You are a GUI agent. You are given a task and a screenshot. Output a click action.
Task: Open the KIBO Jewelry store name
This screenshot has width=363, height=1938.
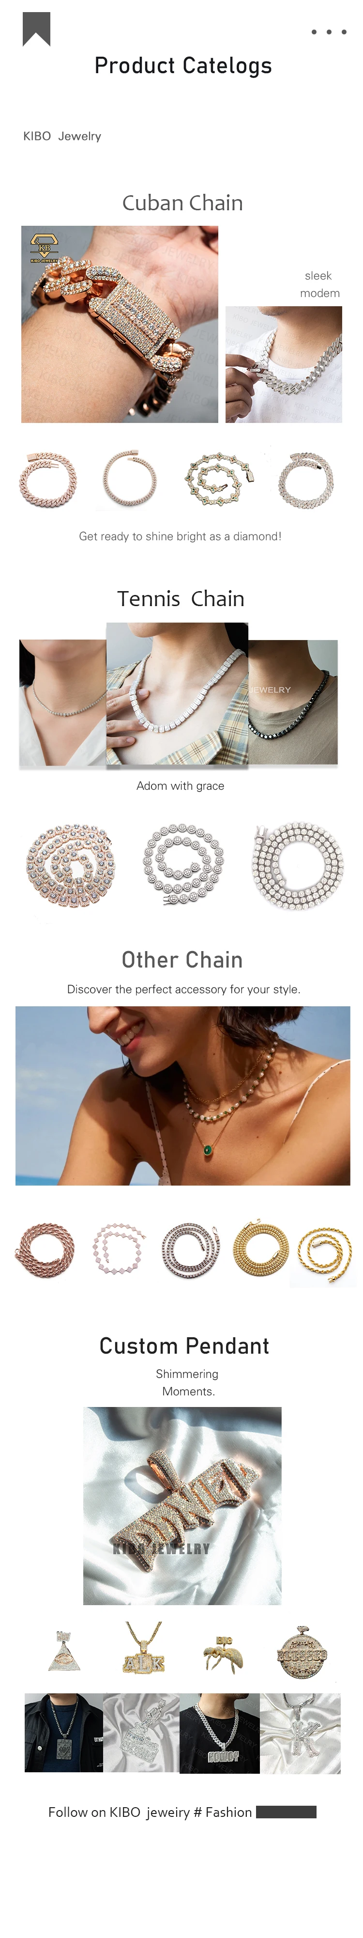(x=61, y=136)
